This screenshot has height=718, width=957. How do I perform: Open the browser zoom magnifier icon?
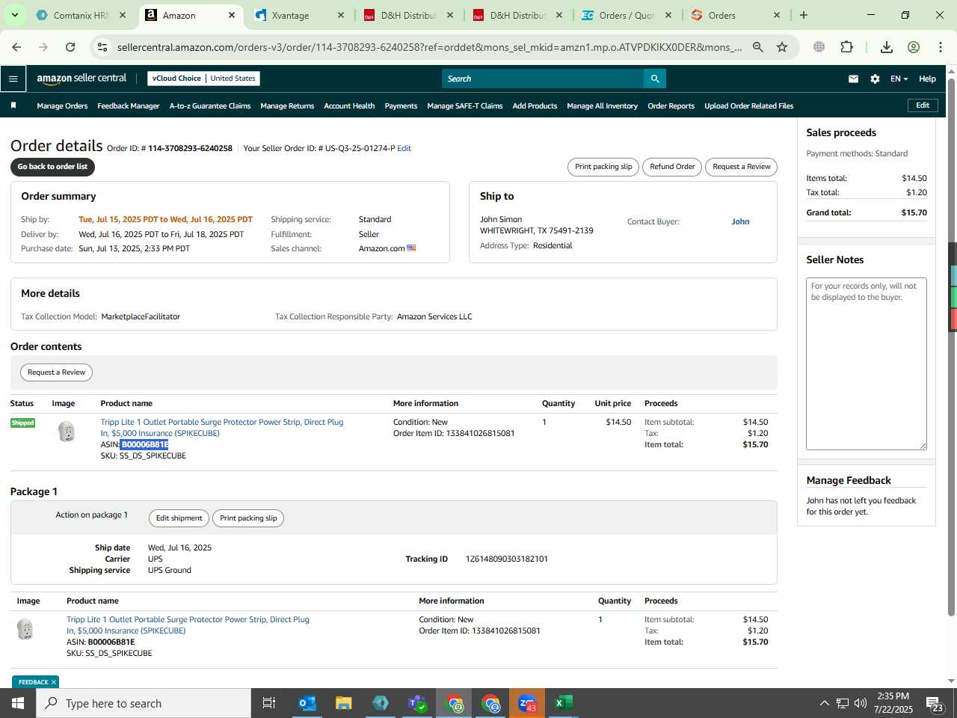point(758,47)
